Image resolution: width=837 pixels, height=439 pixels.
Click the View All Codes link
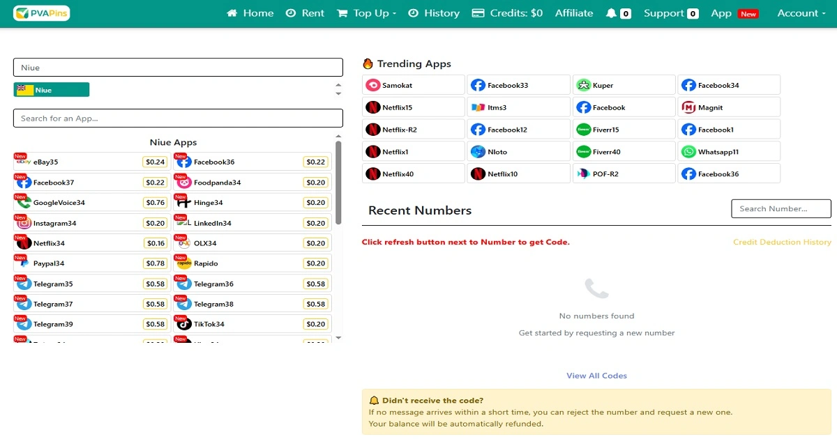click(596, 376)
